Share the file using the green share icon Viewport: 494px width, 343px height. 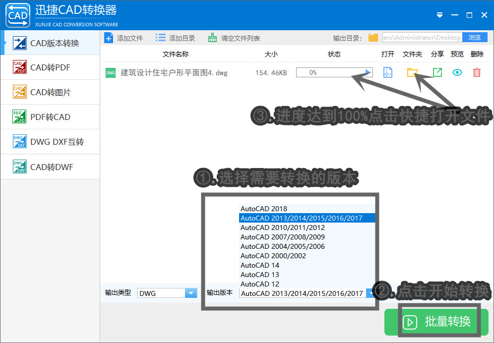coord(437,72)
